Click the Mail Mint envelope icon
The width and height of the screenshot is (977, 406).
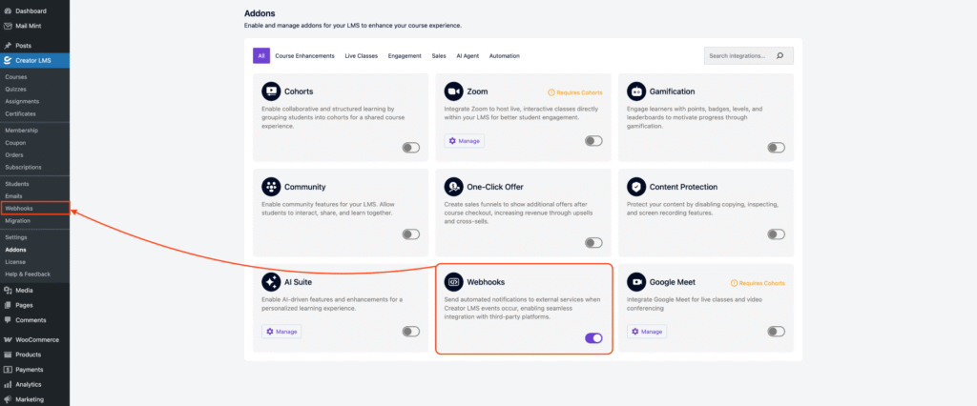point(8,26)
